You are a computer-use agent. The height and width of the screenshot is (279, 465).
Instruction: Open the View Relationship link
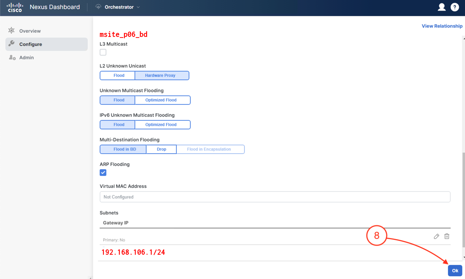point(442,26)
